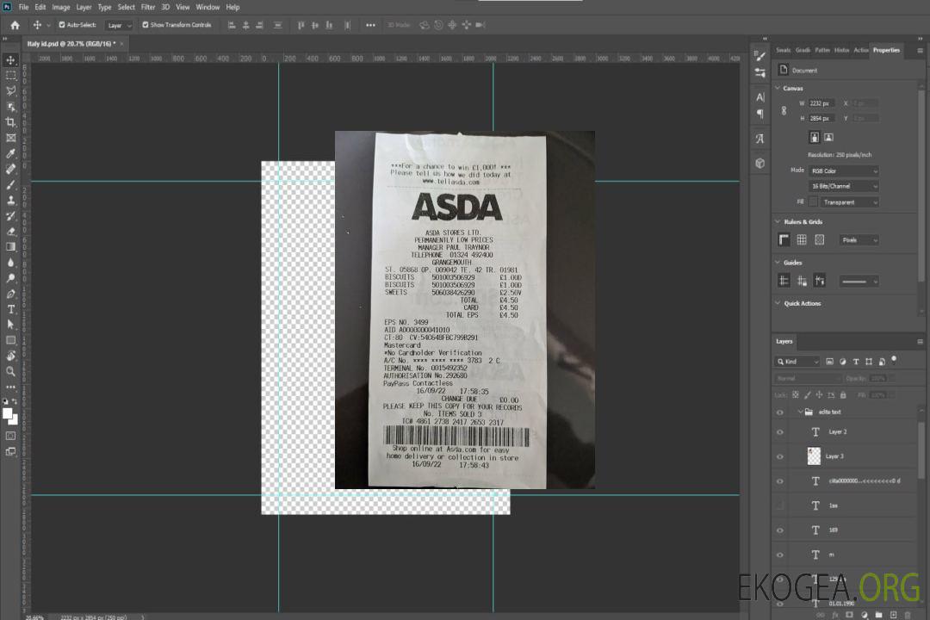Toggle the Auto-Select checkbox
This screenshot has height=620, width=930.
click(x=62, y=25)
